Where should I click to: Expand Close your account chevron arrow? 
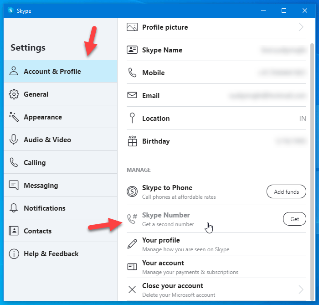(301, 289)
